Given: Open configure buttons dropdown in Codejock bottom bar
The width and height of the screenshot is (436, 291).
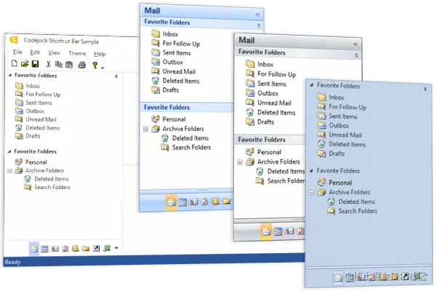Looking at the screenshot, I should 116,247.
